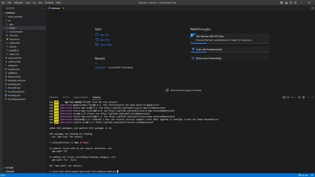Click the Open File icon under Start

97,39
